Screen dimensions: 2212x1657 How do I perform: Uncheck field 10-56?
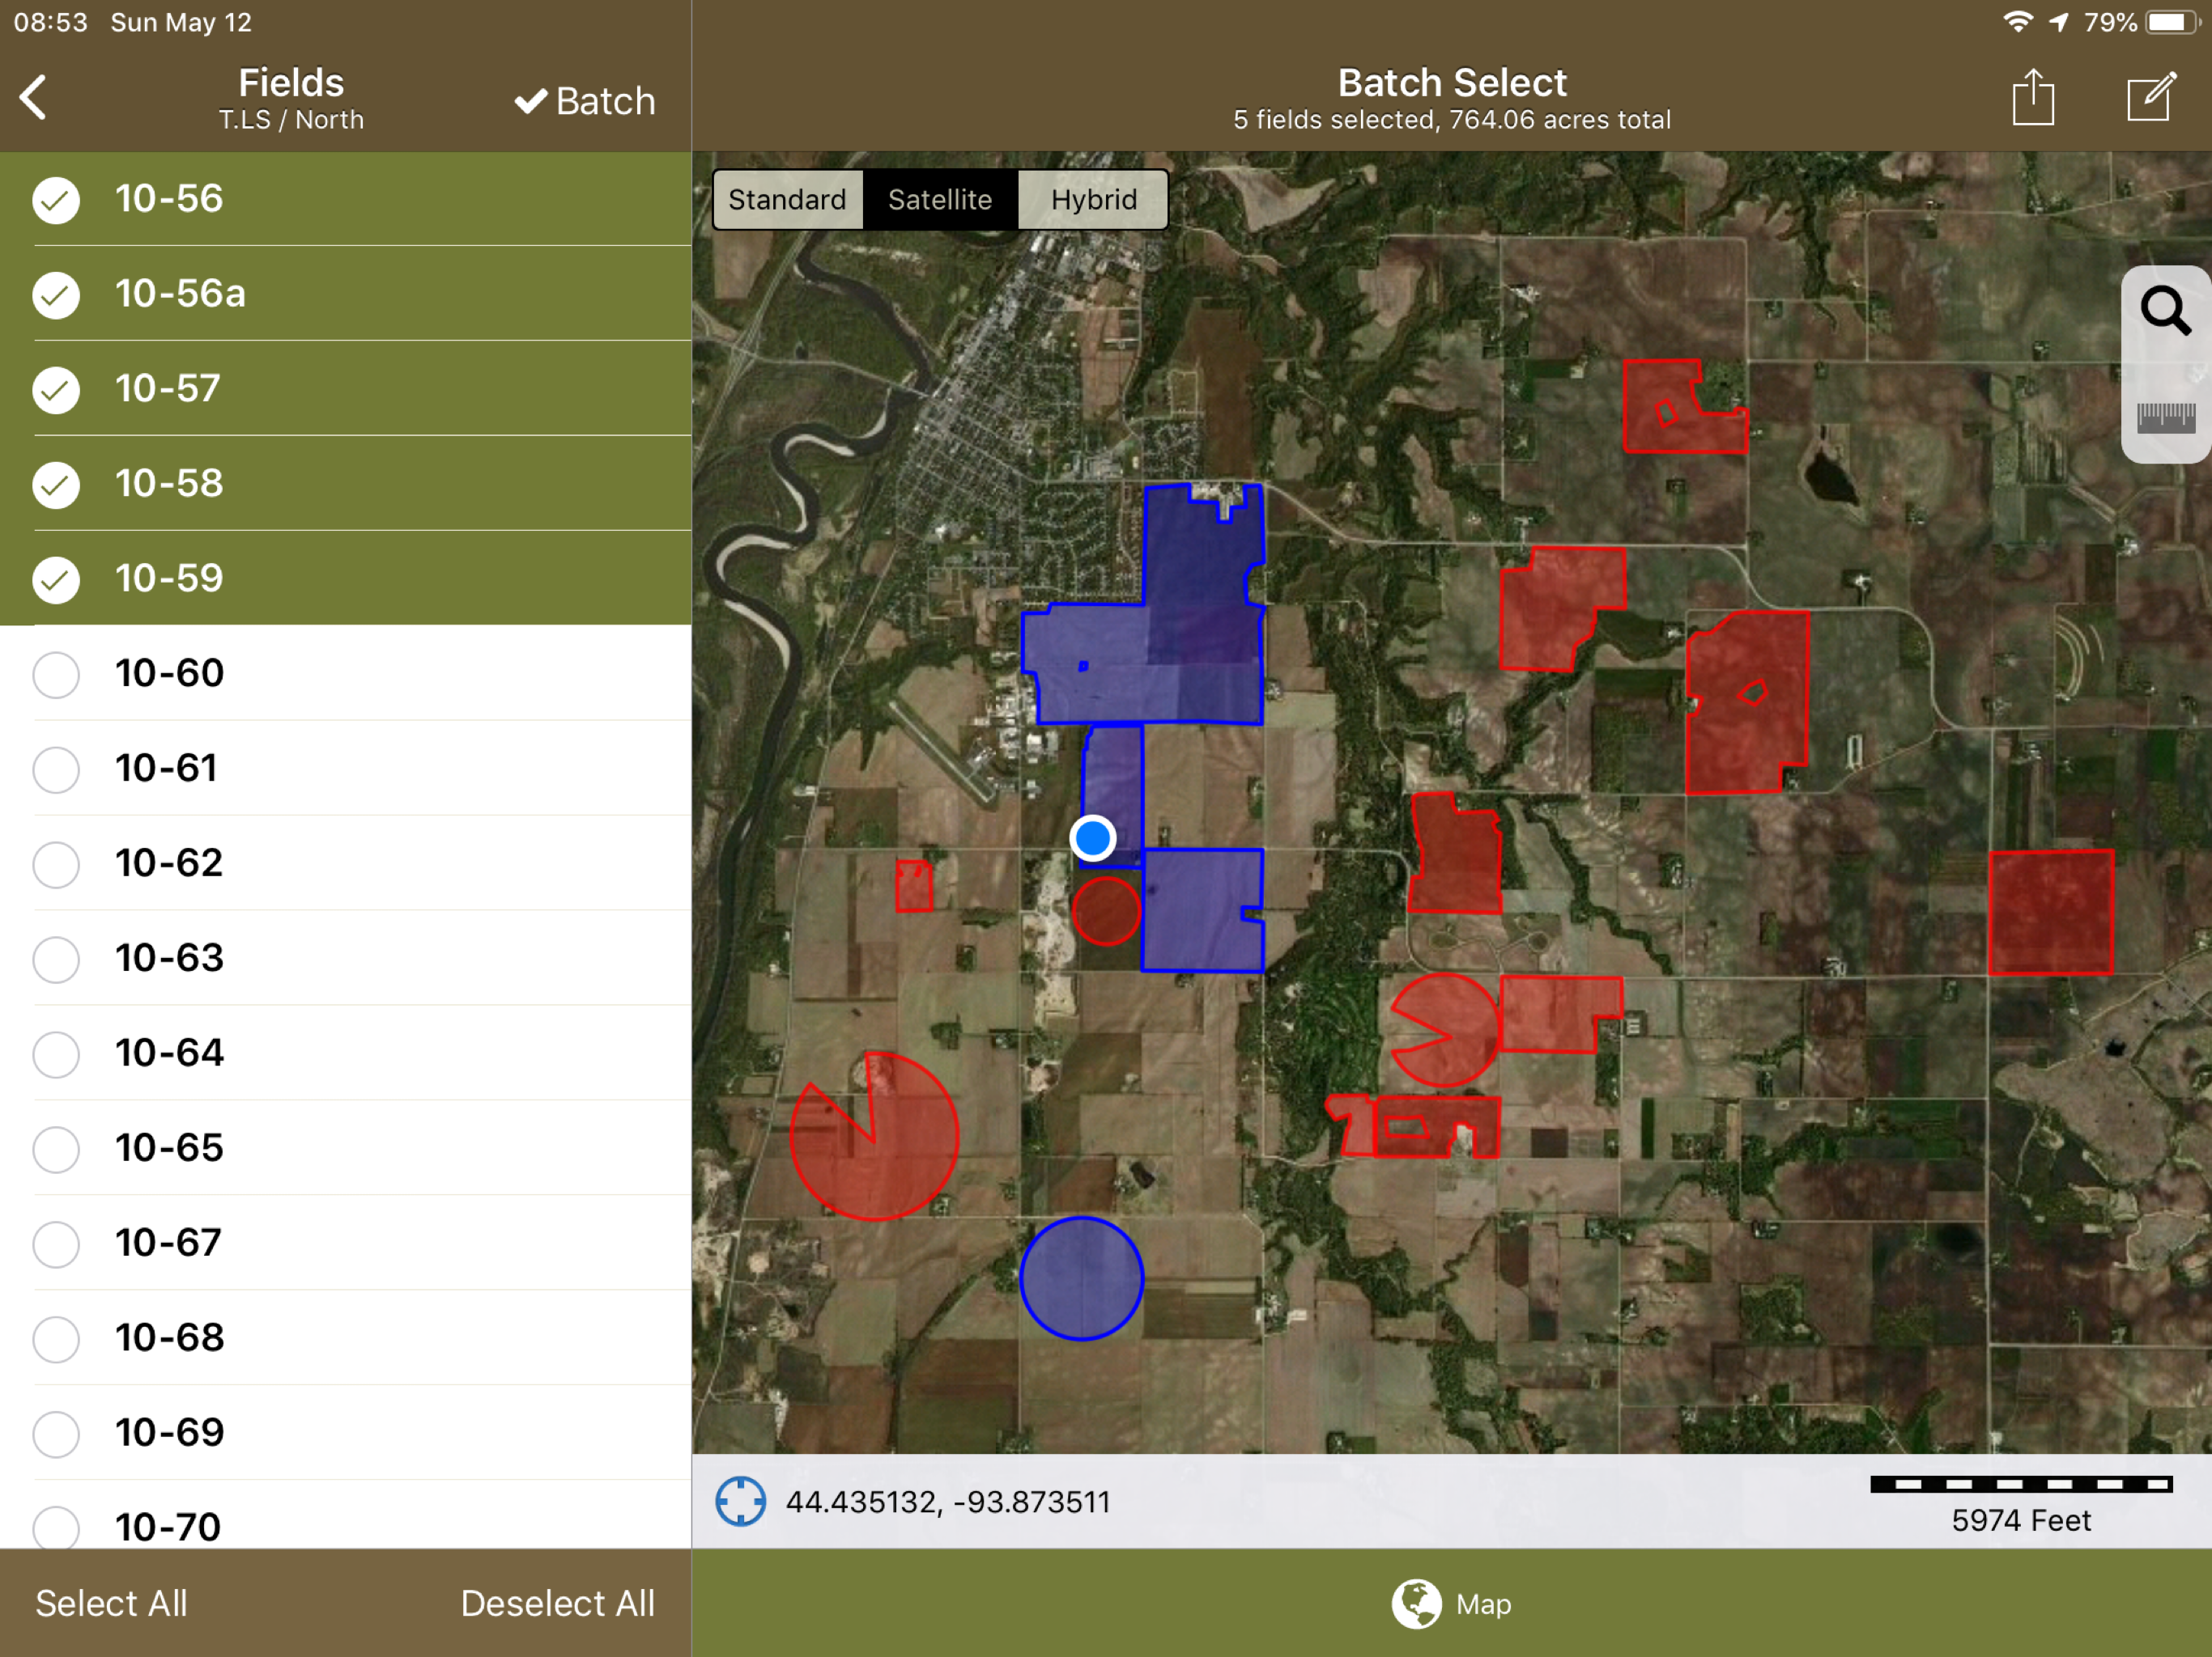coord(56,200)
